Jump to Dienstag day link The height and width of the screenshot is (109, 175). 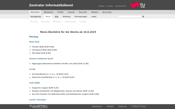[45, 22]
